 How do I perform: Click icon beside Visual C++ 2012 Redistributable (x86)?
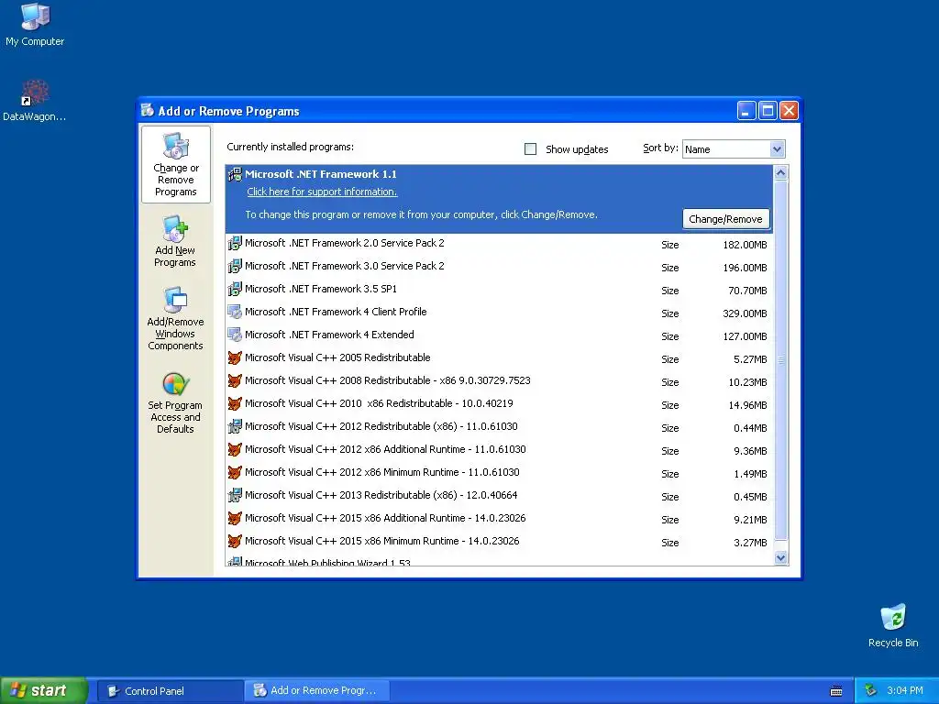point(235,427)
